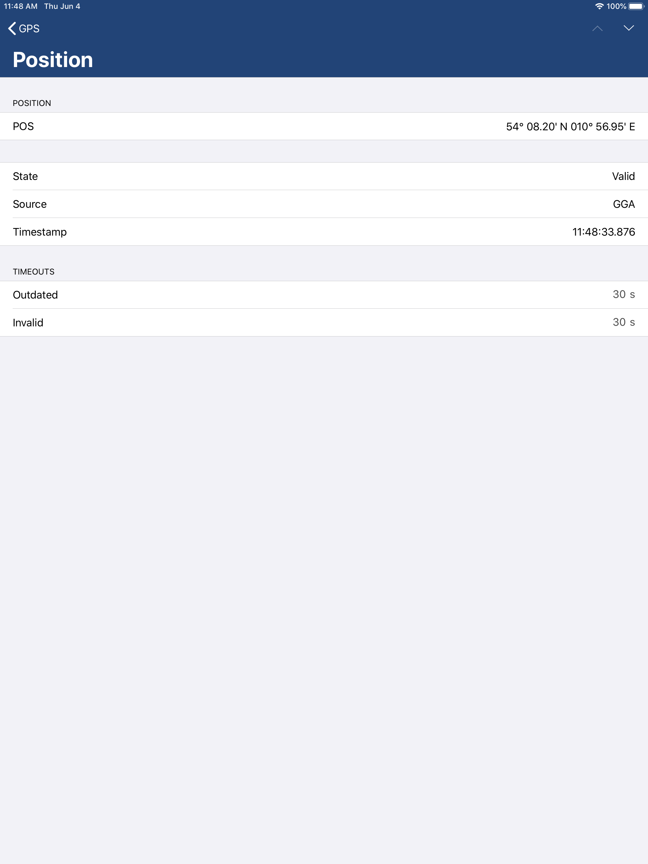
Task: Tap the battery icon in the status bar
Action: coord(637,6)
